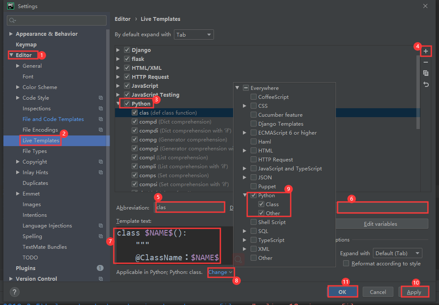Open TextMate Bundles settings page

(45, 247)
